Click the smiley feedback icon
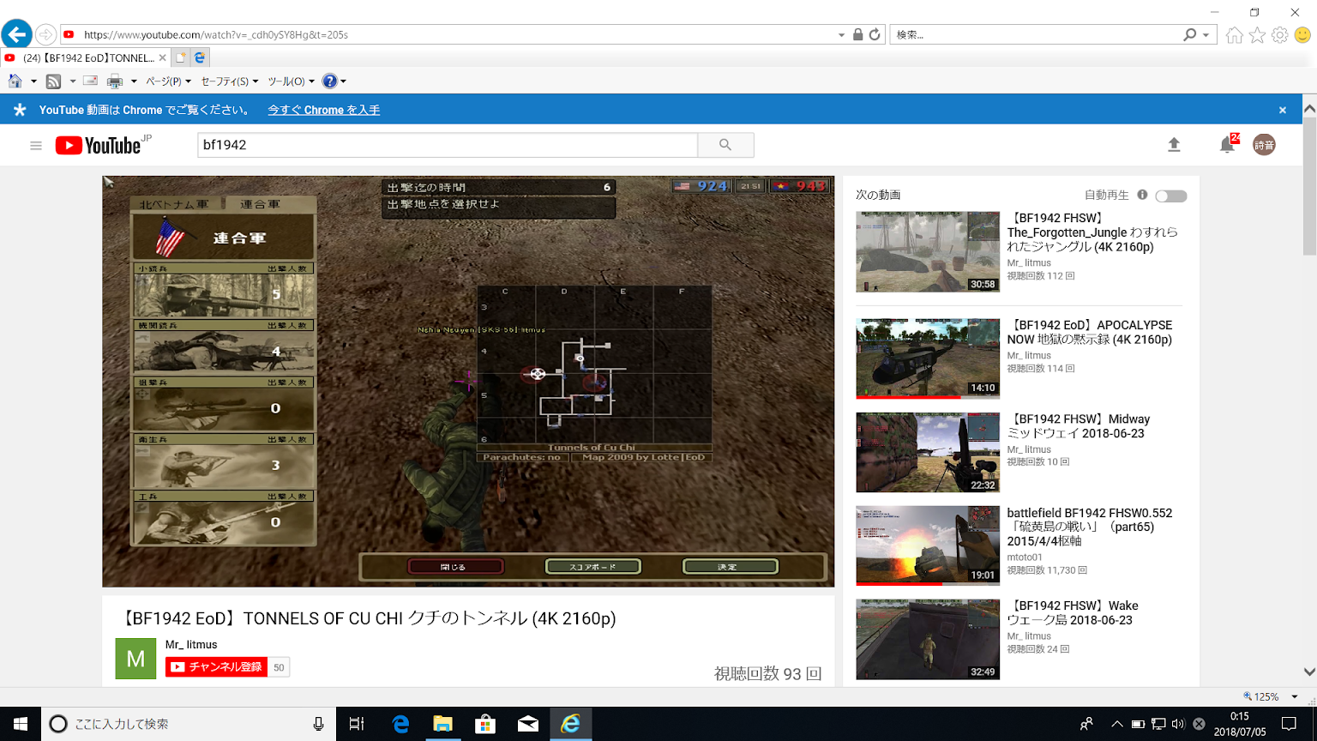The image size is (1317, 741). 1302,35
